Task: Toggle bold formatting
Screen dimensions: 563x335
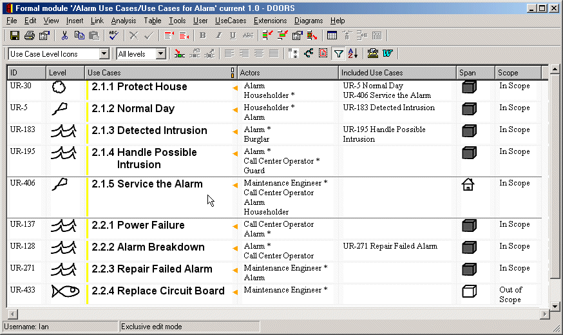Action: pos(203,35)
